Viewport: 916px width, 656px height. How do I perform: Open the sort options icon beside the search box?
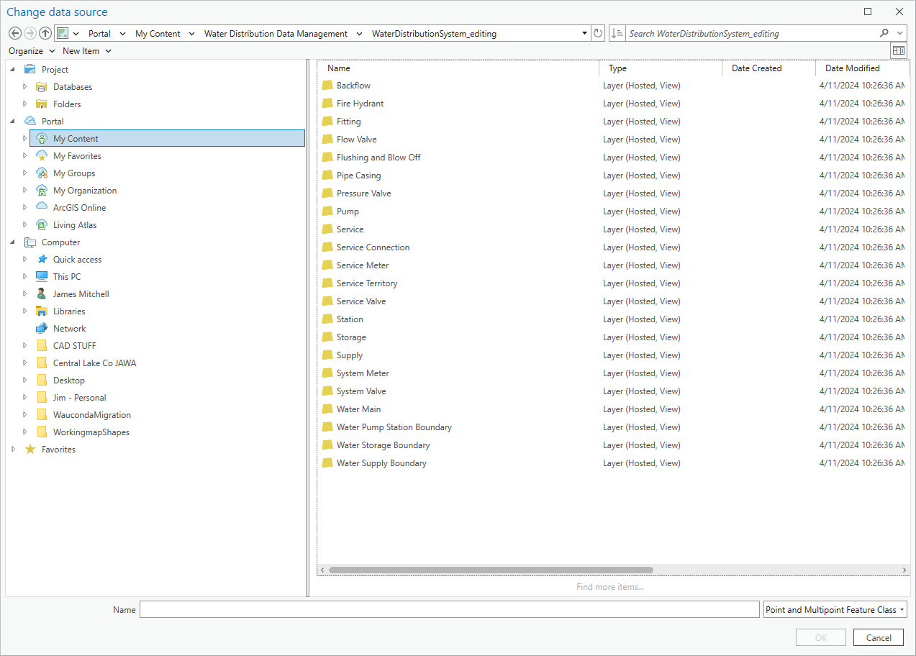(617, 33)
